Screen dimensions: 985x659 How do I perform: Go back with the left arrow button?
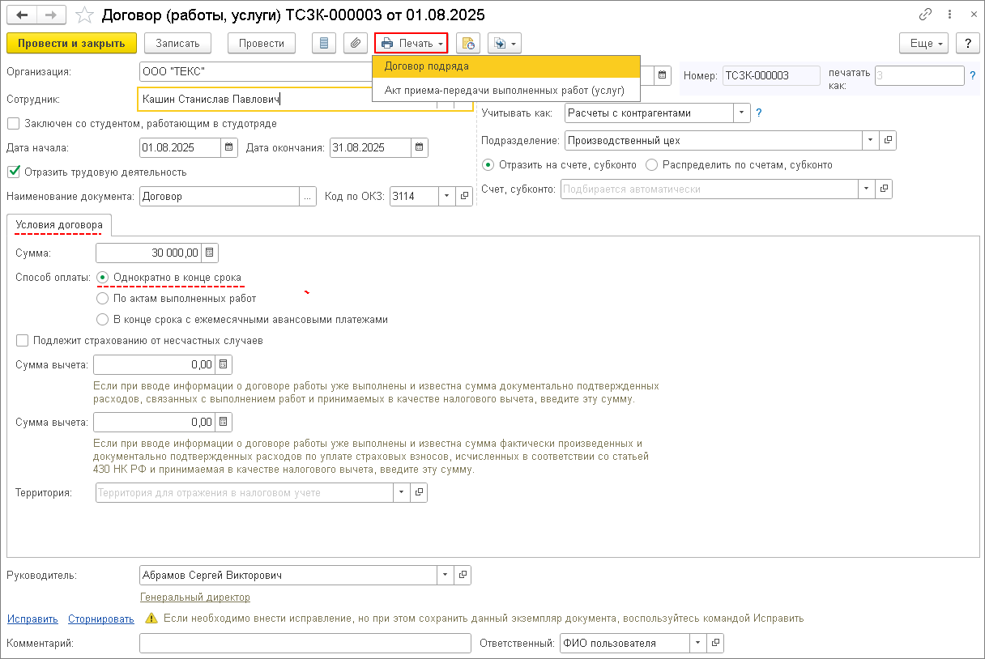pyautogui.click(x=22, y=15)
